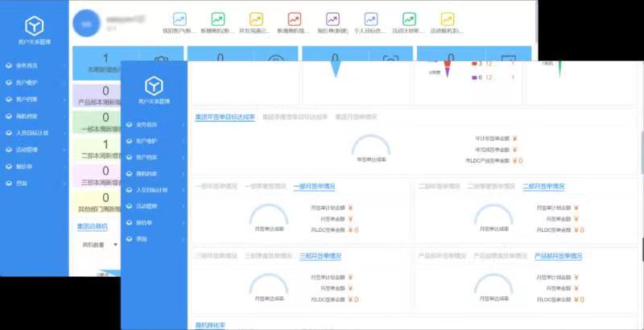Screen dimensions: 644x330
Task: Click 查询 icon in front window sidebar
Action: [x=129, y=239]
